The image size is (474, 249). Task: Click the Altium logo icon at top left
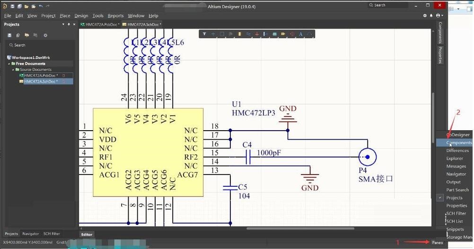coord(5,6)
